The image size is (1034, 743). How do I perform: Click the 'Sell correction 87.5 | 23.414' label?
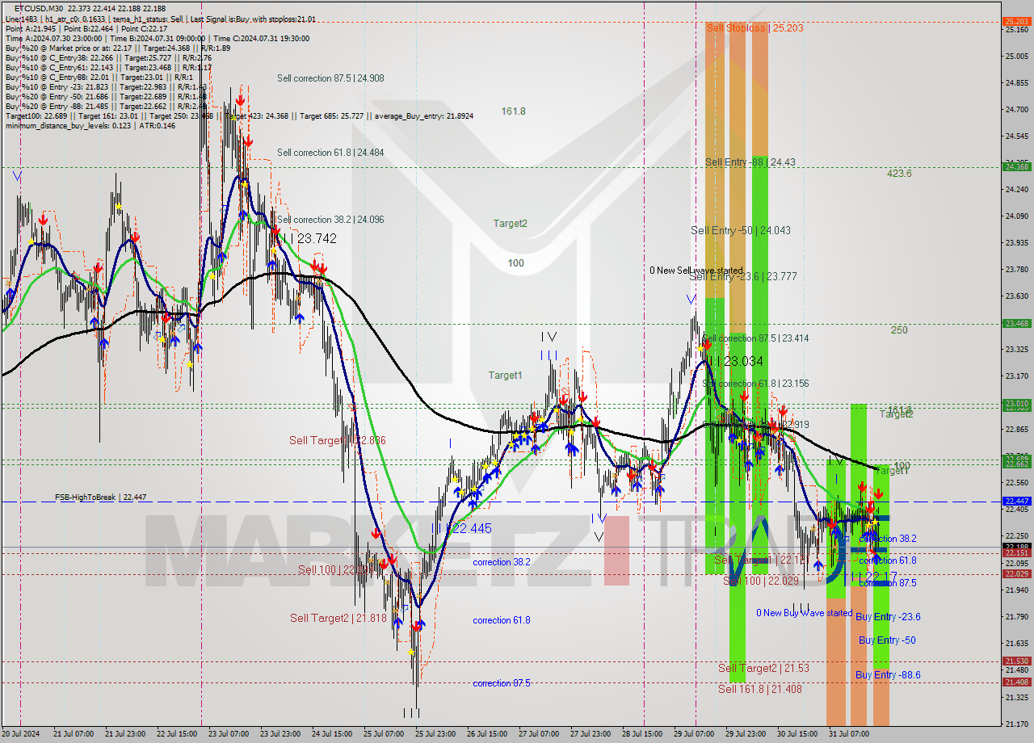[755, 338]
